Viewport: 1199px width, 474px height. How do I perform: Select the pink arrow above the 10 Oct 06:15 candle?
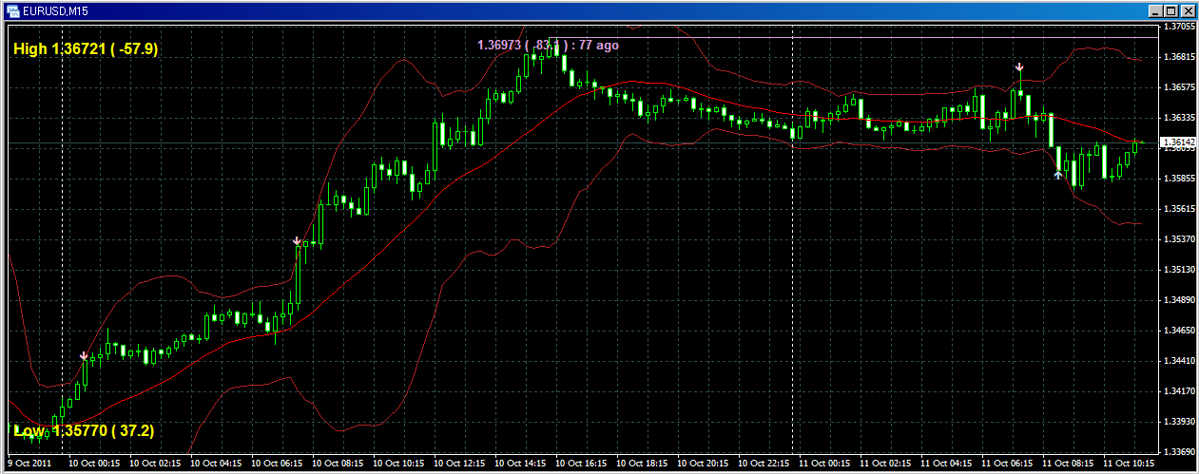298,242
